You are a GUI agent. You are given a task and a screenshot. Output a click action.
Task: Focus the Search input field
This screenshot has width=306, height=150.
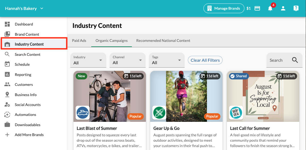(284, 60)
